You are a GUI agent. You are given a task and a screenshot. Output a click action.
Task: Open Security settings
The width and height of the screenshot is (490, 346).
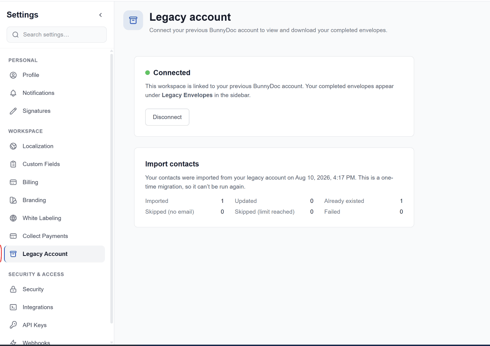coord(55,289)
